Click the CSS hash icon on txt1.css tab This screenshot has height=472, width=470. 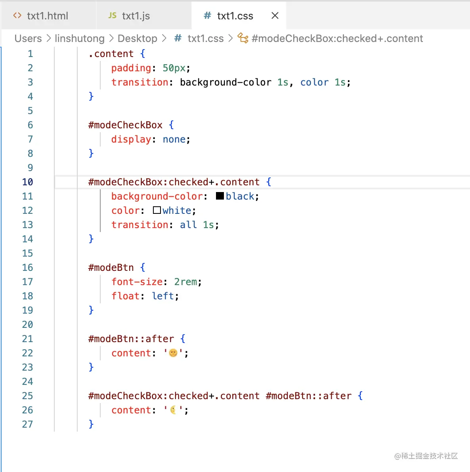pos(207,15)
